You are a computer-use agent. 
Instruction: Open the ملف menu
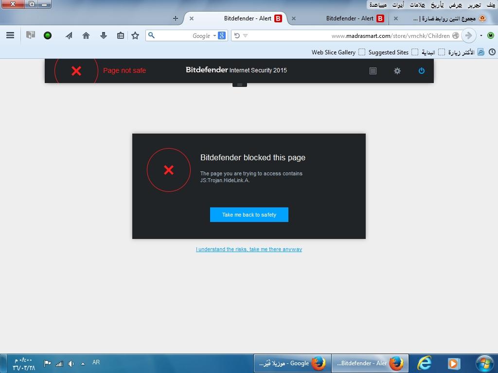click(x=491, y=5)
